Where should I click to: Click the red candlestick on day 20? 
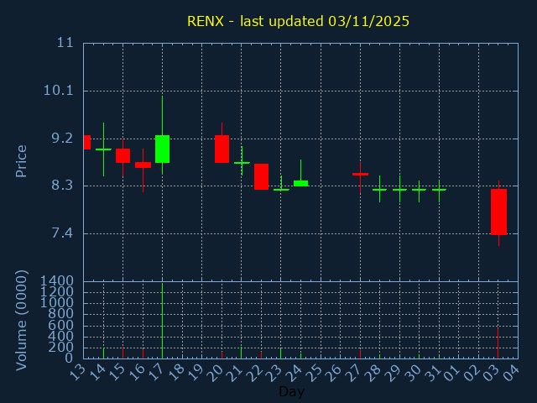tap(222, 149)
